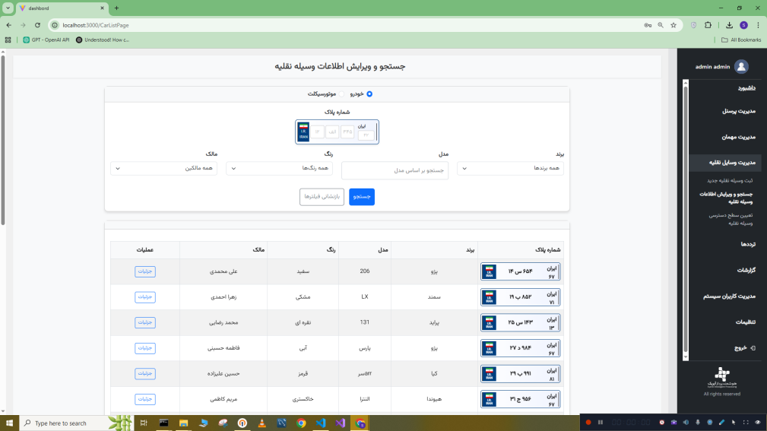767x431 pixels.
Task: Open Chrome extensions puzzle icon
Action: point(708,25)
